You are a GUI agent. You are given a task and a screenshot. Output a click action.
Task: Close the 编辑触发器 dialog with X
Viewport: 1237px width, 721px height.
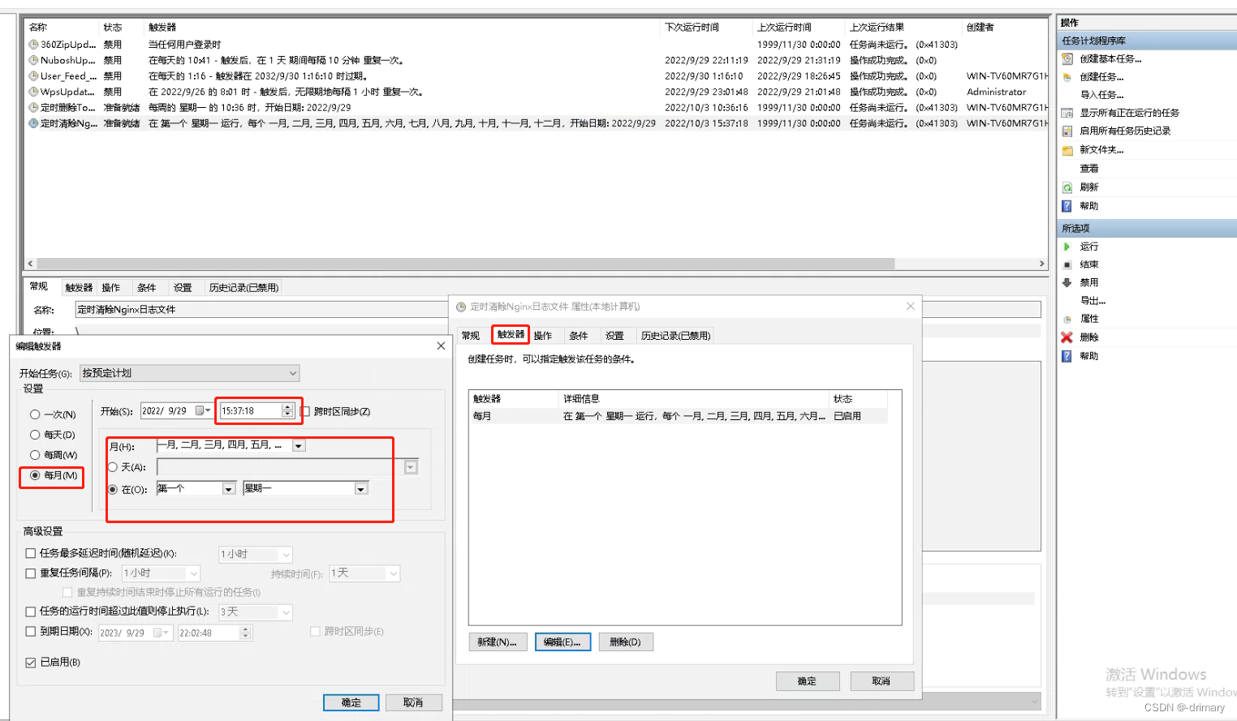pyautogui.click(x=441, y=345)
